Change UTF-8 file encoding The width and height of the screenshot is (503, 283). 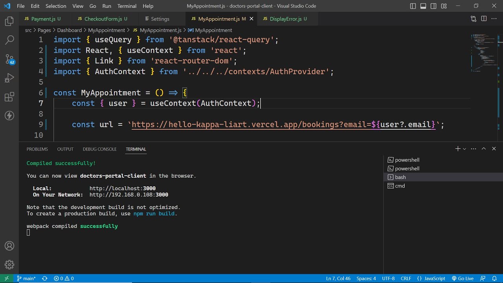pyautogui.click(x=388, y=278)
